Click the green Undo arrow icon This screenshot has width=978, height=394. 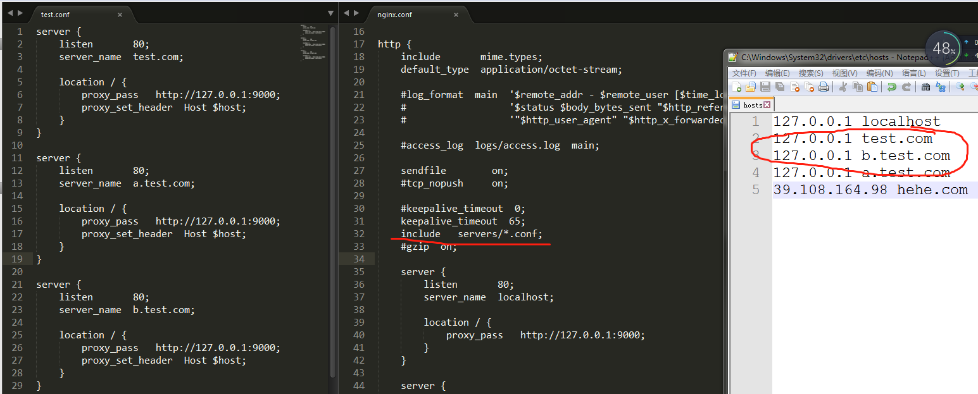[892, 87]
